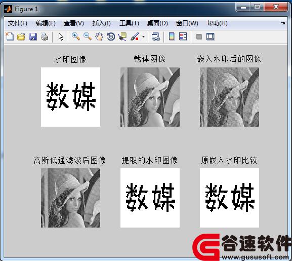
Task: Save the figure with the floppy icon
Action: click(x=33, y=36)
